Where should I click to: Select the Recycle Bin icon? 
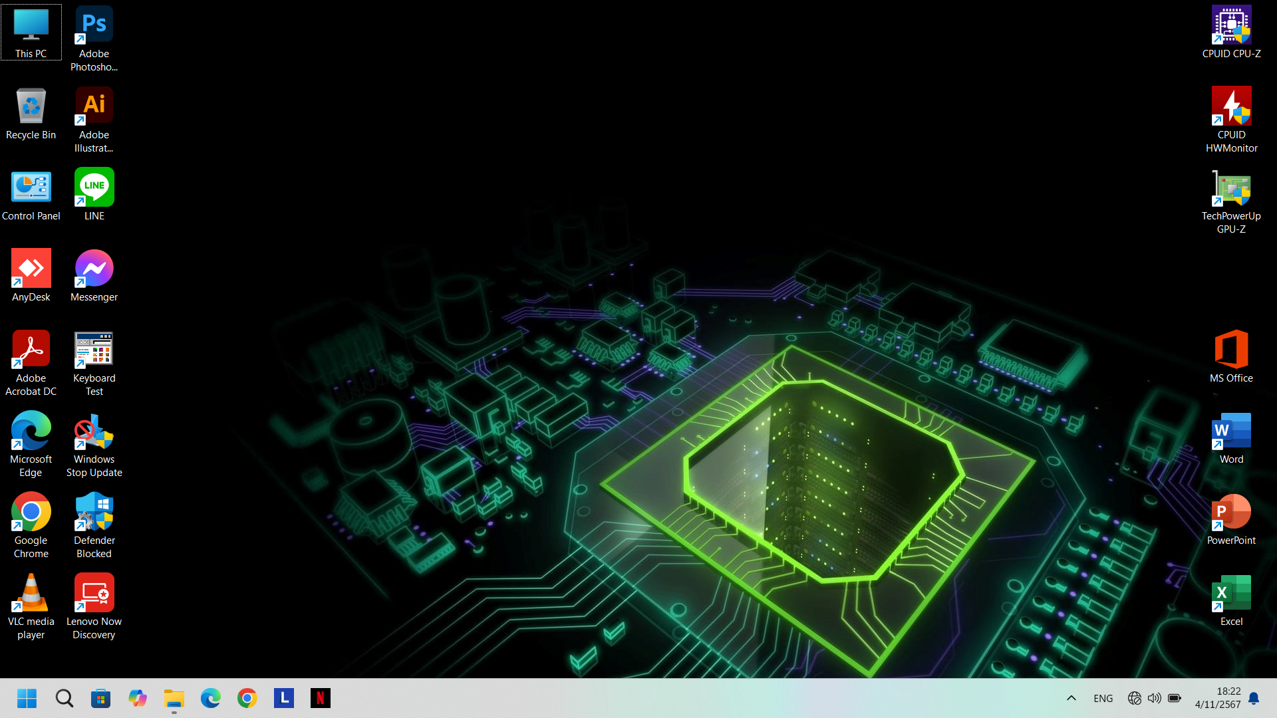click(x=31, y=114)
